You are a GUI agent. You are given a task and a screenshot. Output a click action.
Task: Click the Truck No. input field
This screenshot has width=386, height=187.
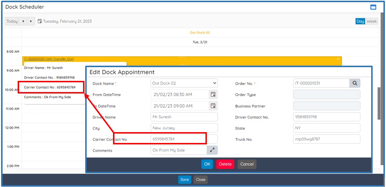tap(326, 139)
